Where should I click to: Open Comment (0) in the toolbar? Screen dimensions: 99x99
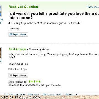52,95
